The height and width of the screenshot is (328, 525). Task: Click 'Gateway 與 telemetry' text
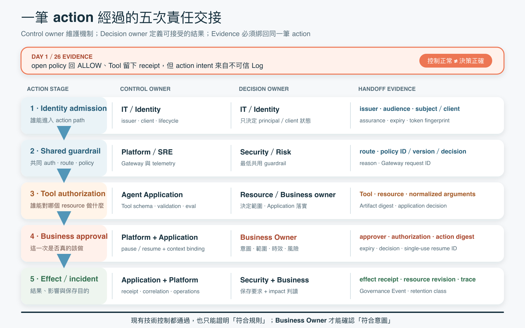[x=148, y=163]
